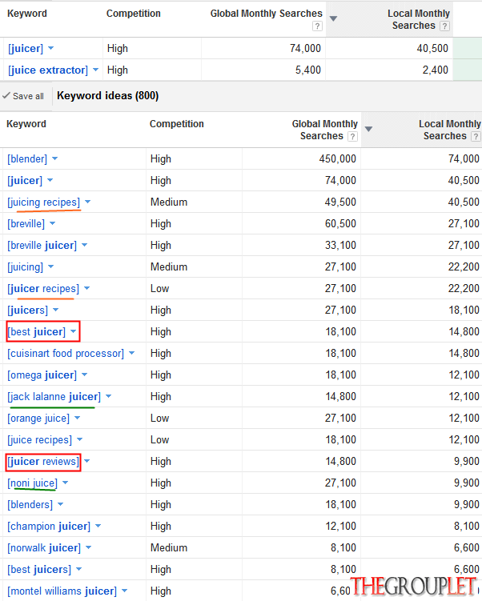Open dropdown arrow beside [juicing]
The width and height of the screenshot is (482, 601).
click(x=51, y=266)
